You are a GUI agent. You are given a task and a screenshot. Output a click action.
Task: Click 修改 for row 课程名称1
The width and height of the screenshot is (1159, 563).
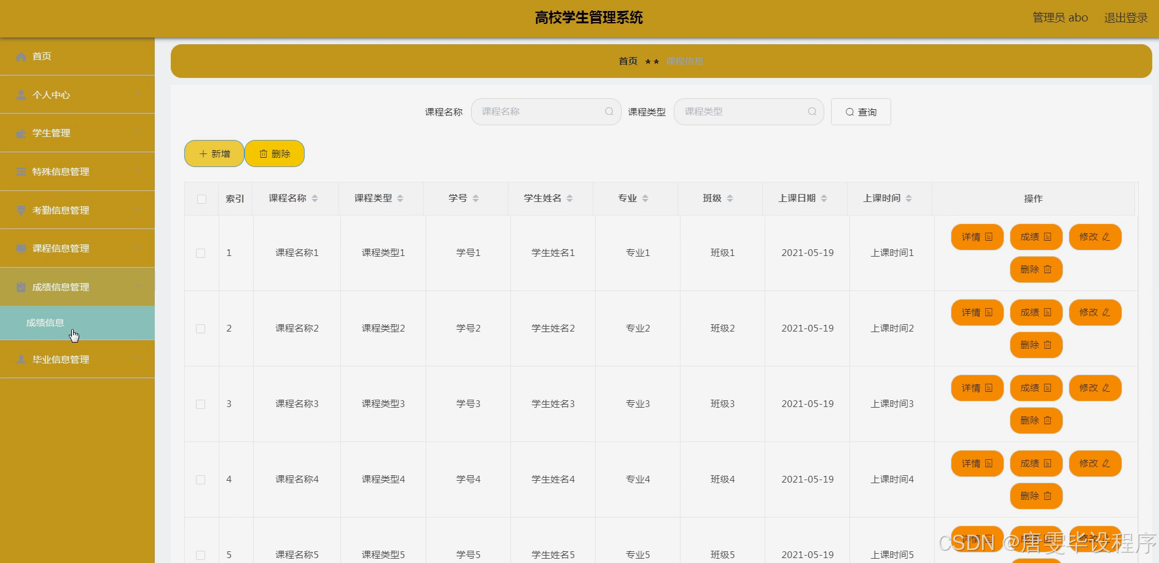[x=1095, y=237]
